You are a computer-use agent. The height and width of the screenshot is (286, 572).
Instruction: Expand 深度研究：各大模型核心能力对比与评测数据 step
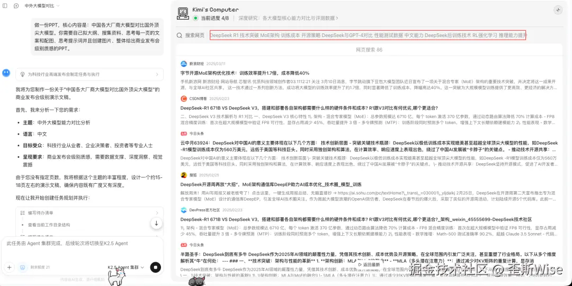tap(288, 18)
